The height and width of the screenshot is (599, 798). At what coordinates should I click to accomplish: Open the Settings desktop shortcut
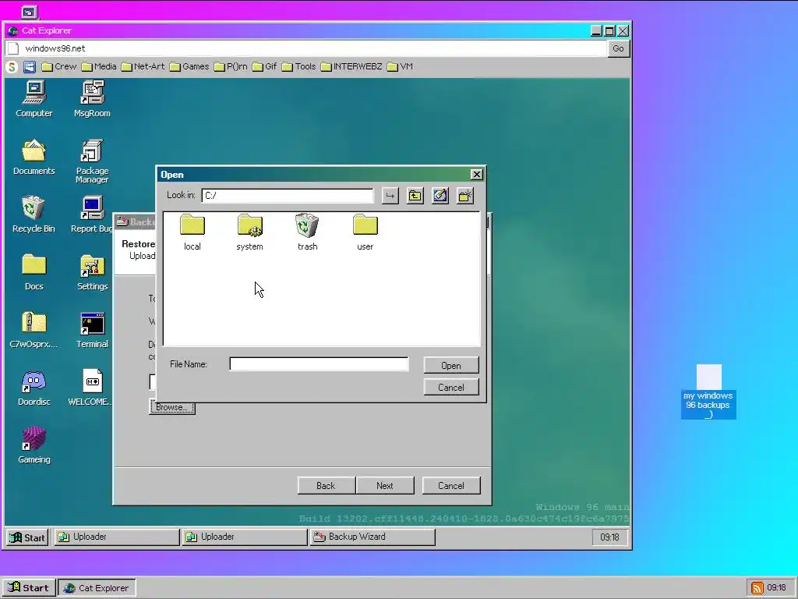(92, 272)
